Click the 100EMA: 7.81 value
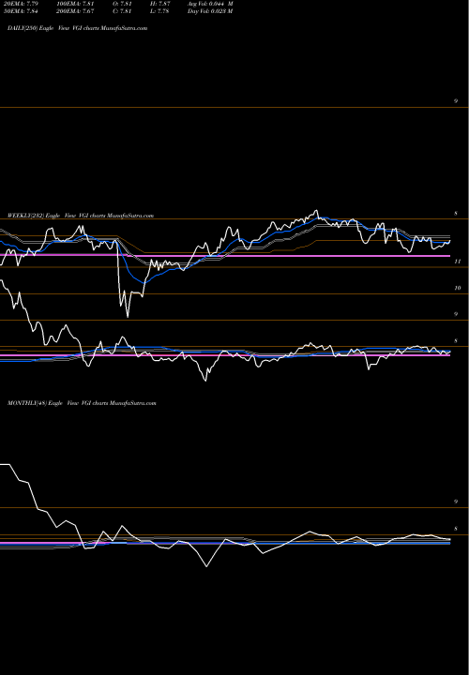 click(x=75, y=4)
